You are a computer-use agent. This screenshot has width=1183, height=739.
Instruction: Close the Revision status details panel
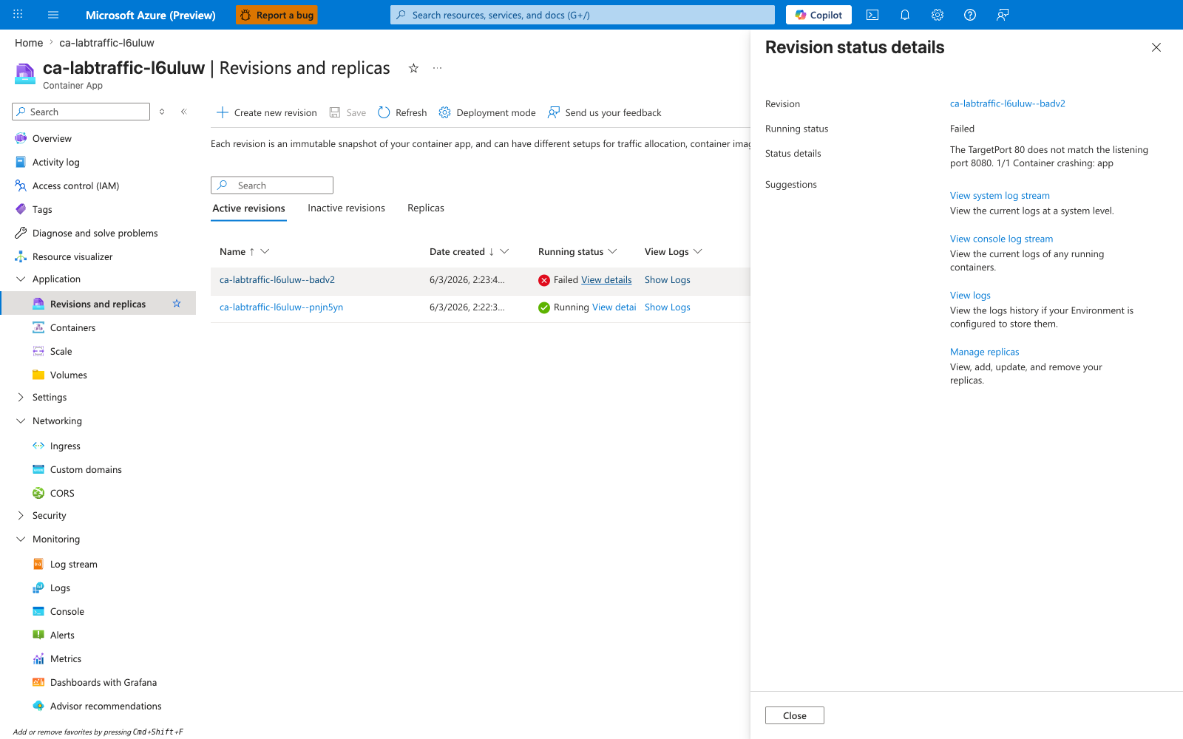(1156, 47)
